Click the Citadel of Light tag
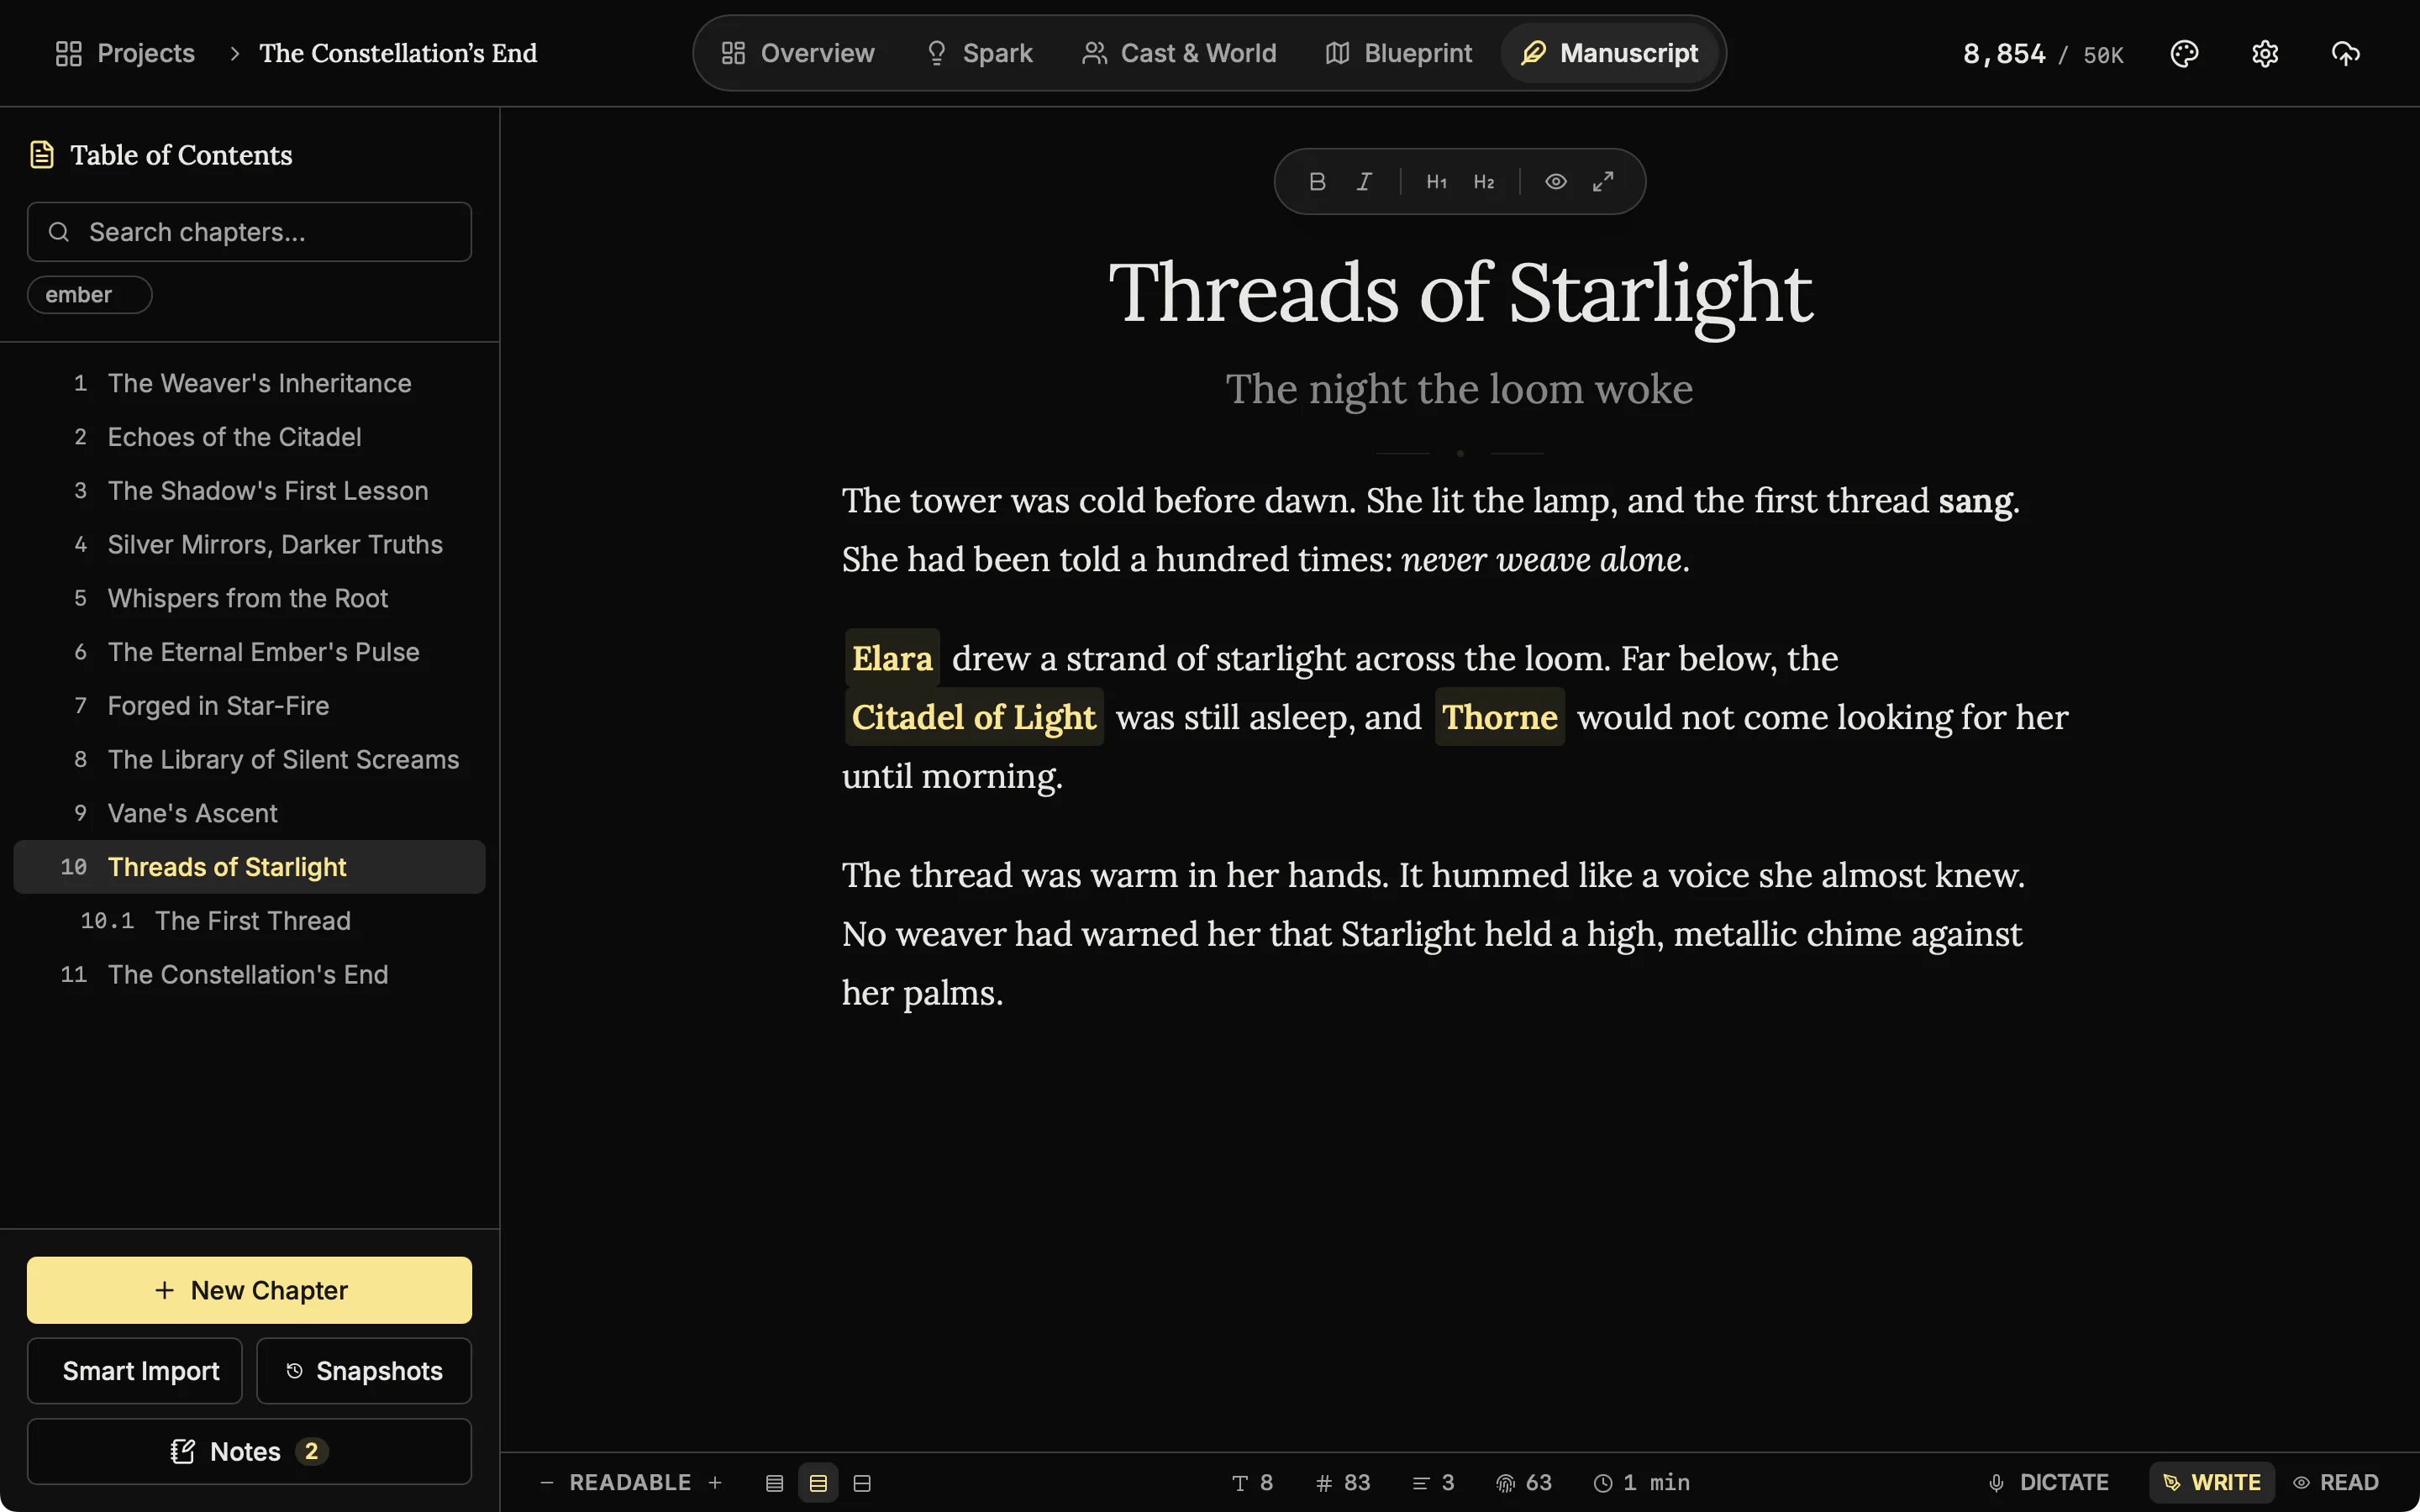The image size is (2420, 1512). [974, 717]
